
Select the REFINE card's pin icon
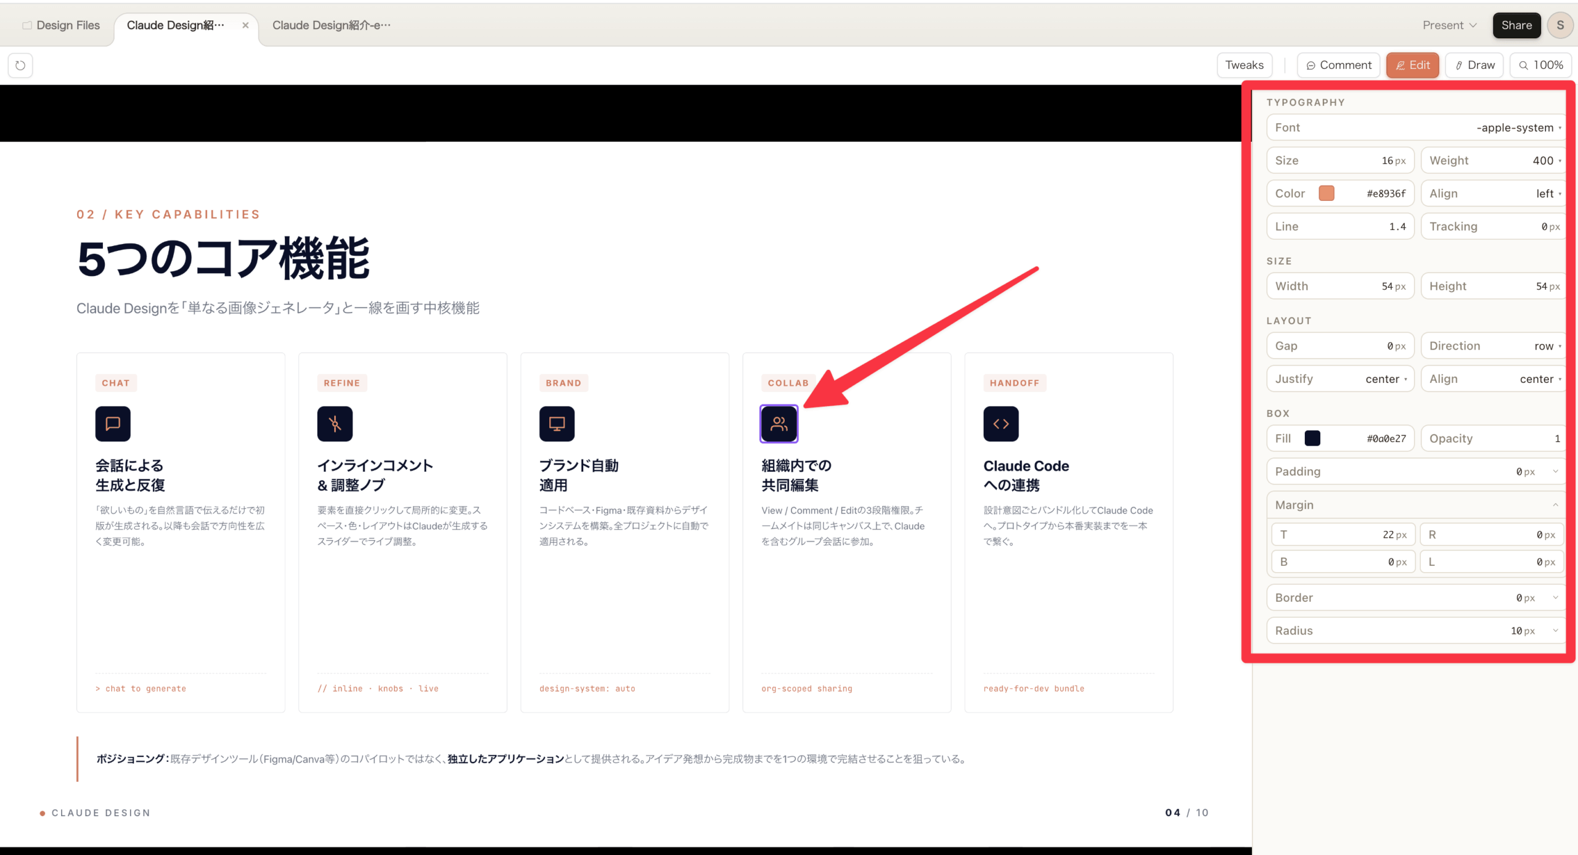click(335, 423)
